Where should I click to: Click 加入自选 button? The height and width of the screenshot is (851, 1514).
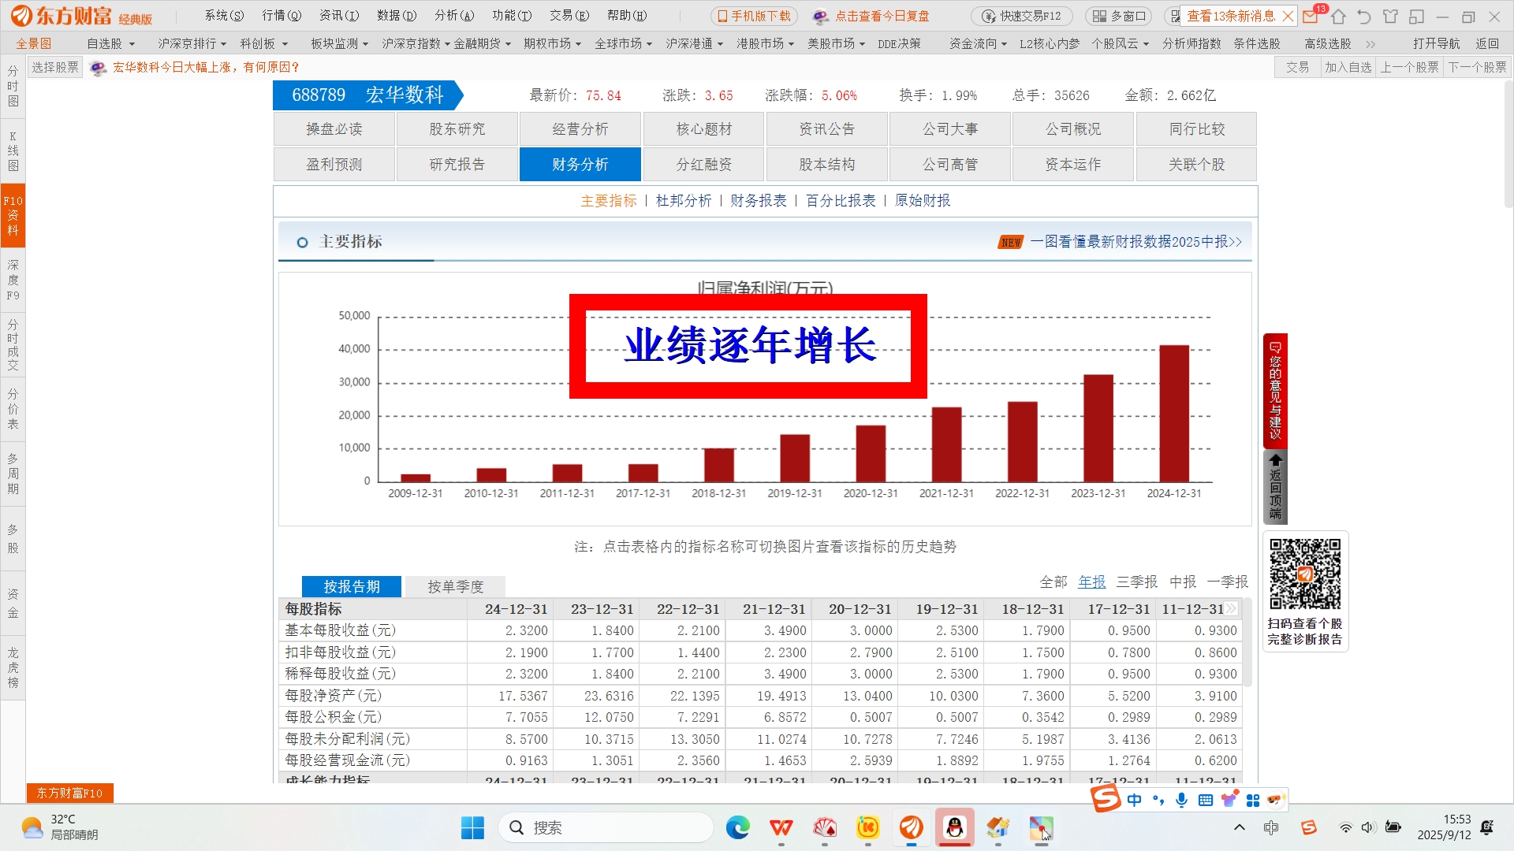[1348, 68]
